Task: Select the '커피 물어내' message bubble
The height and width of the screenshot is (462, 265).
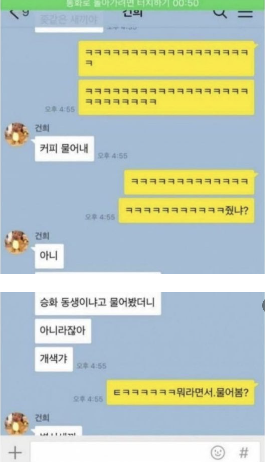Action: tap(64, 149)
